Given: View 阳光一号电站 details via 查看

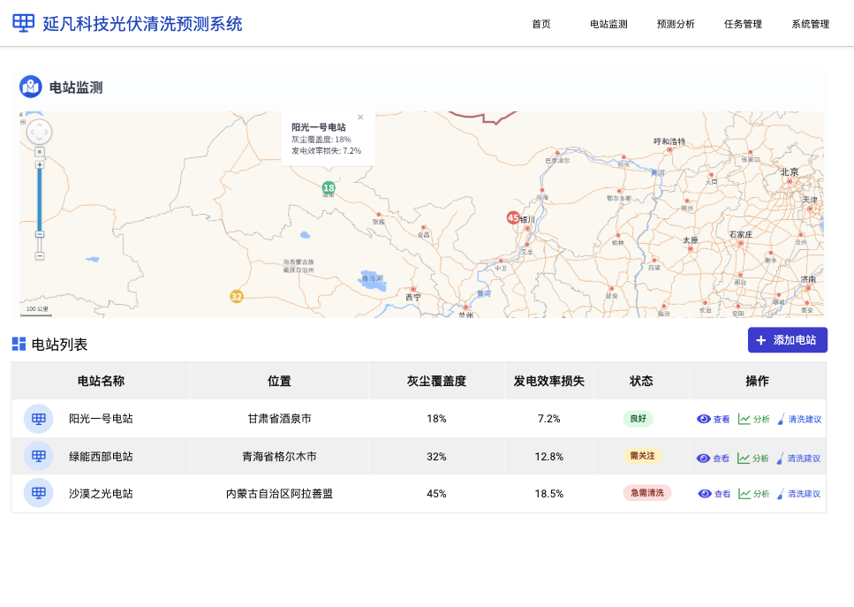Looking at the screenshot, I should pyautogui.click(x=713, y=419).
